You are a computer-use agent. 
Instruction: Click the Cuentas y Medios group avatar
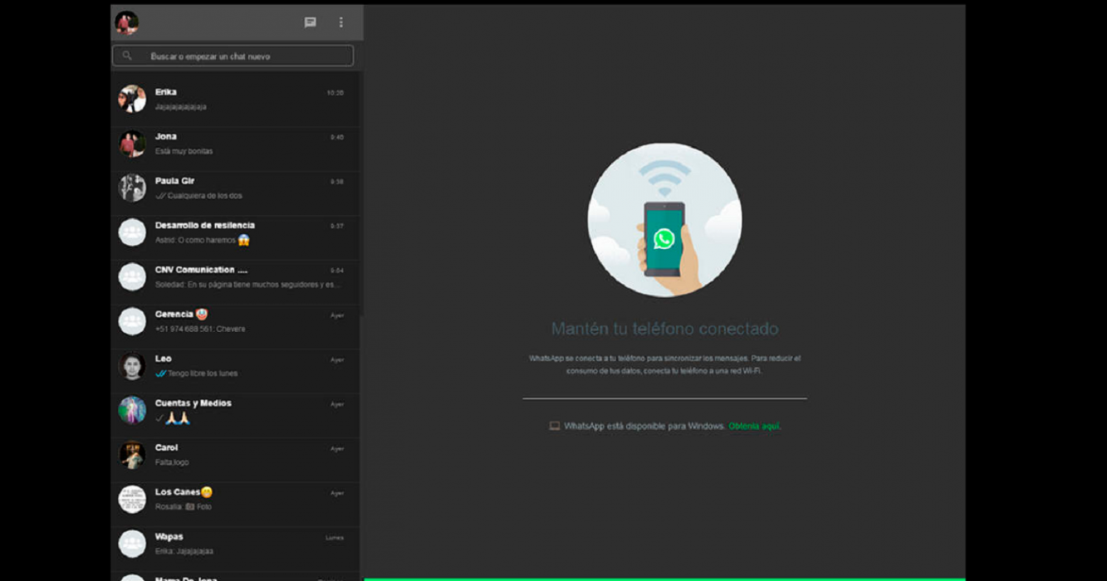click(x=132, y=410)
